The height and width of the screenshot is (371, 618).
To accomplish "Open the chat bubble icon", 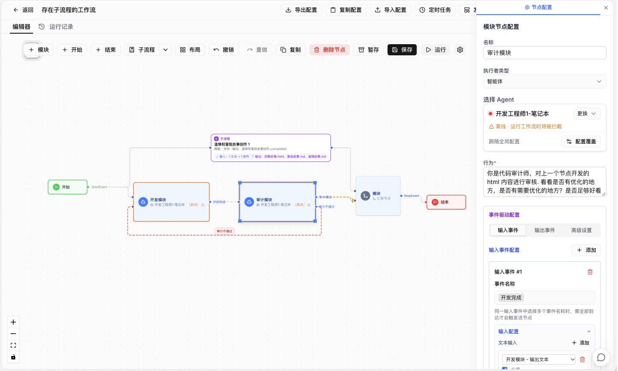I will (601, 357).
